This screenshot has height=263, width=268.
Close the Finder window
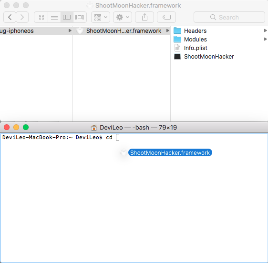coord(7,5)
